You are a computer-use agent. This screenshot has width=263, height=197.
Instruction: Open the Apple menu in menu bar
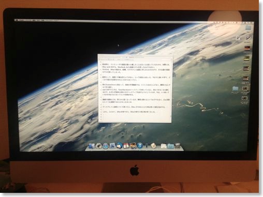(17, 20)
